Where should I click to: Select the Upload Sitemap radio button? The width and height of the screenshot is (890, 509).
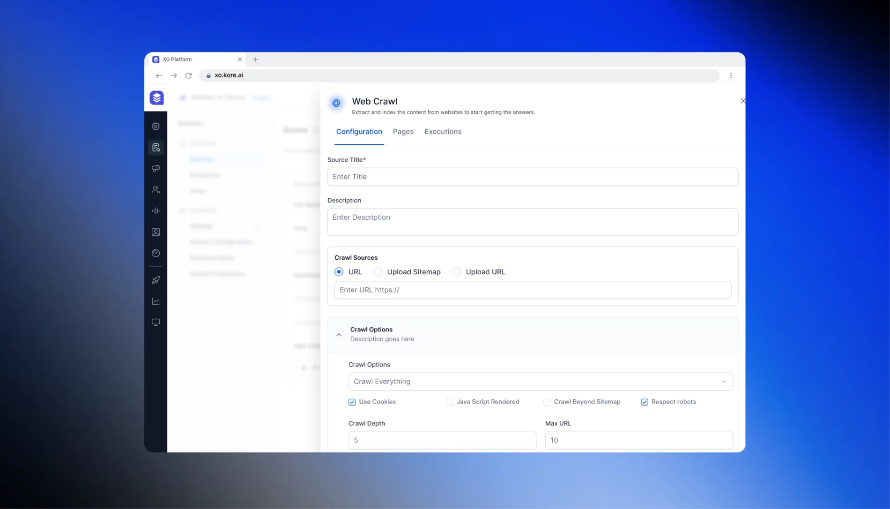[378, 272]
